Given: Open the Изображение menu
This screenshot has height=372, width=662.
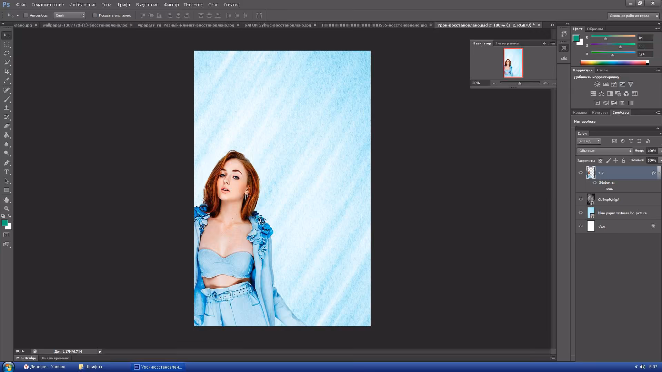Looking at the screenshot, I should (x=83, y=5).
